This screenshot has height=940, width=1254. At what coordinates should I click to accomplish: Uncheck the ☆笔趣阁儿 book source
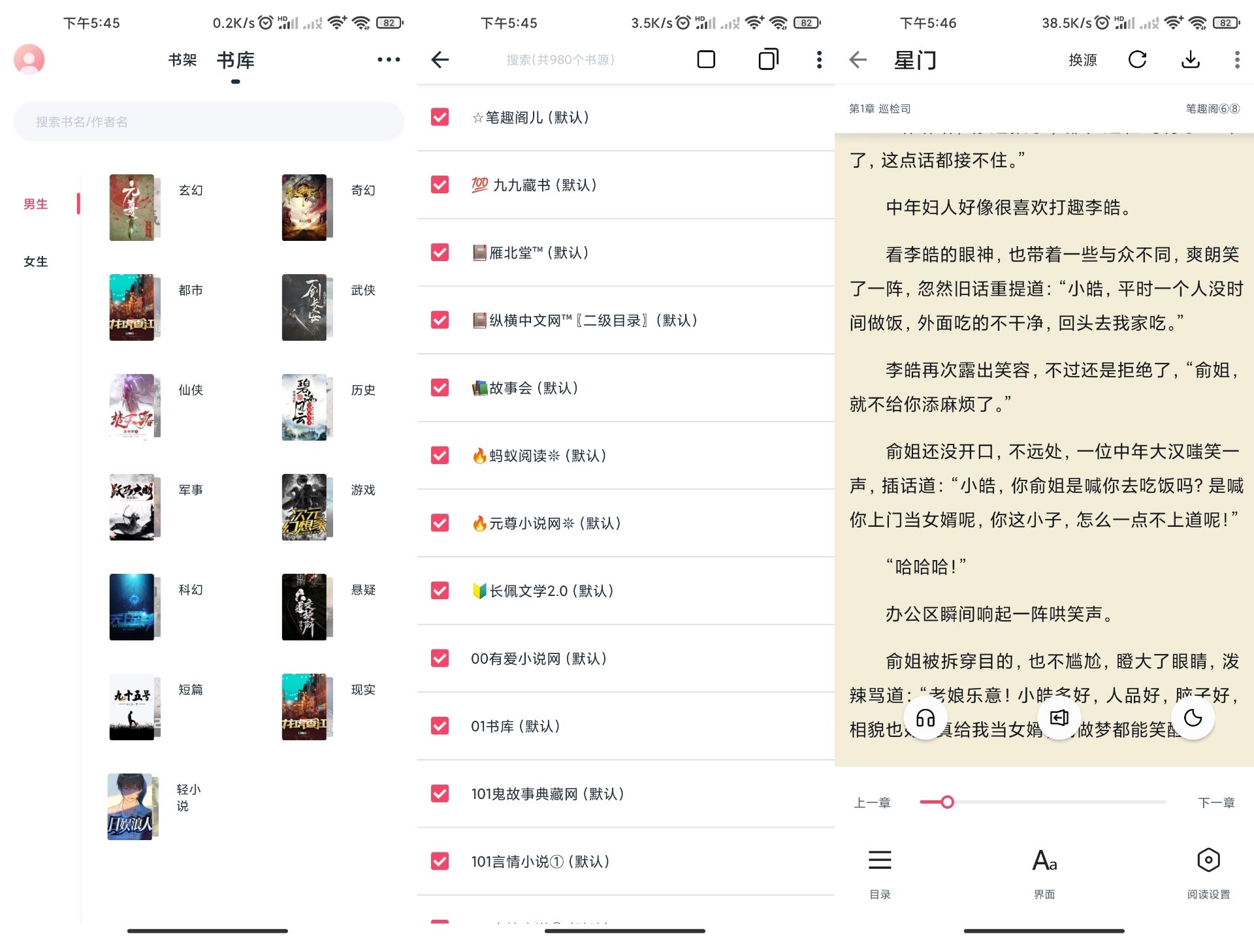[440, 118]
